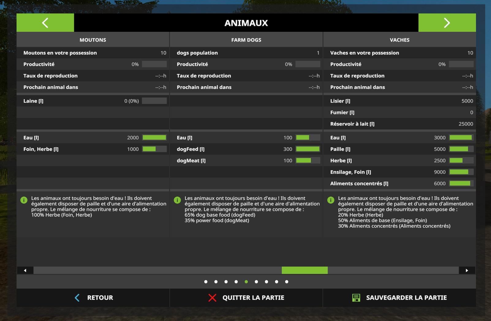Click the green horizontal scrollbar thumb

[304, 270]
